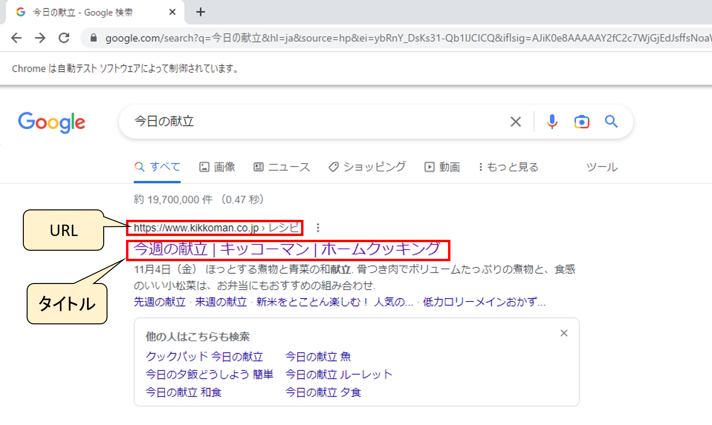Close the 今日の献立 Google 検索 tab

click(172, 12)
